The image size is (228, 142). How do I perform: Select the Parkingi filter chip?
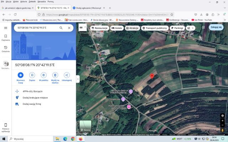177,28
